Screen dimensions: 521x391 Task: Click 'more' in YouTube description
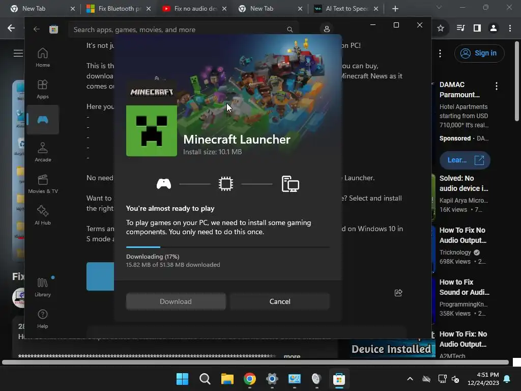pos(292,356)
